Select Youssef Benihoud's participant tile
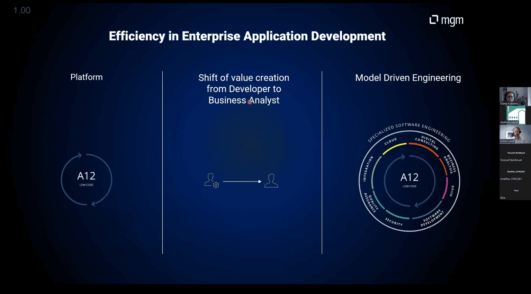 coord(515,153)
